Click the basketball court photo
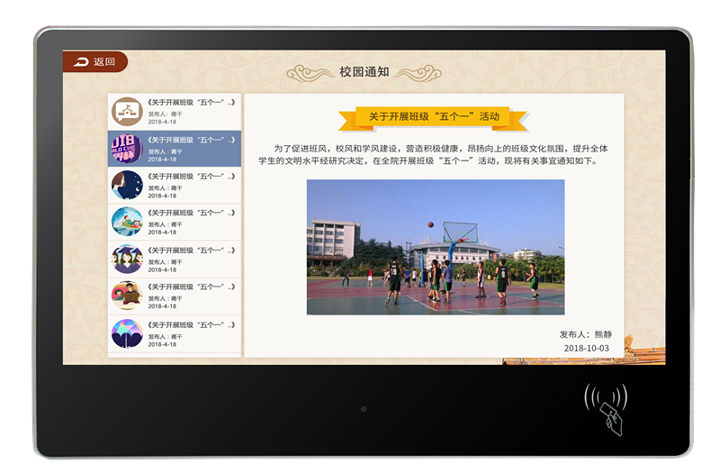Image resolution: width=720 pixels, height=474 pixels. [436, 247]
